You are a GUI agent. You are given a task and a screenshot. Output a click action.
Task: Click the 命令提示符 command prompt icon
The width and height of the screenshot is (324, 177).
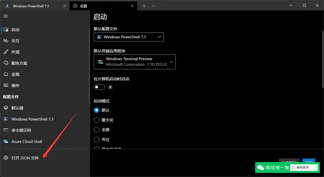[x=6, y=130]
